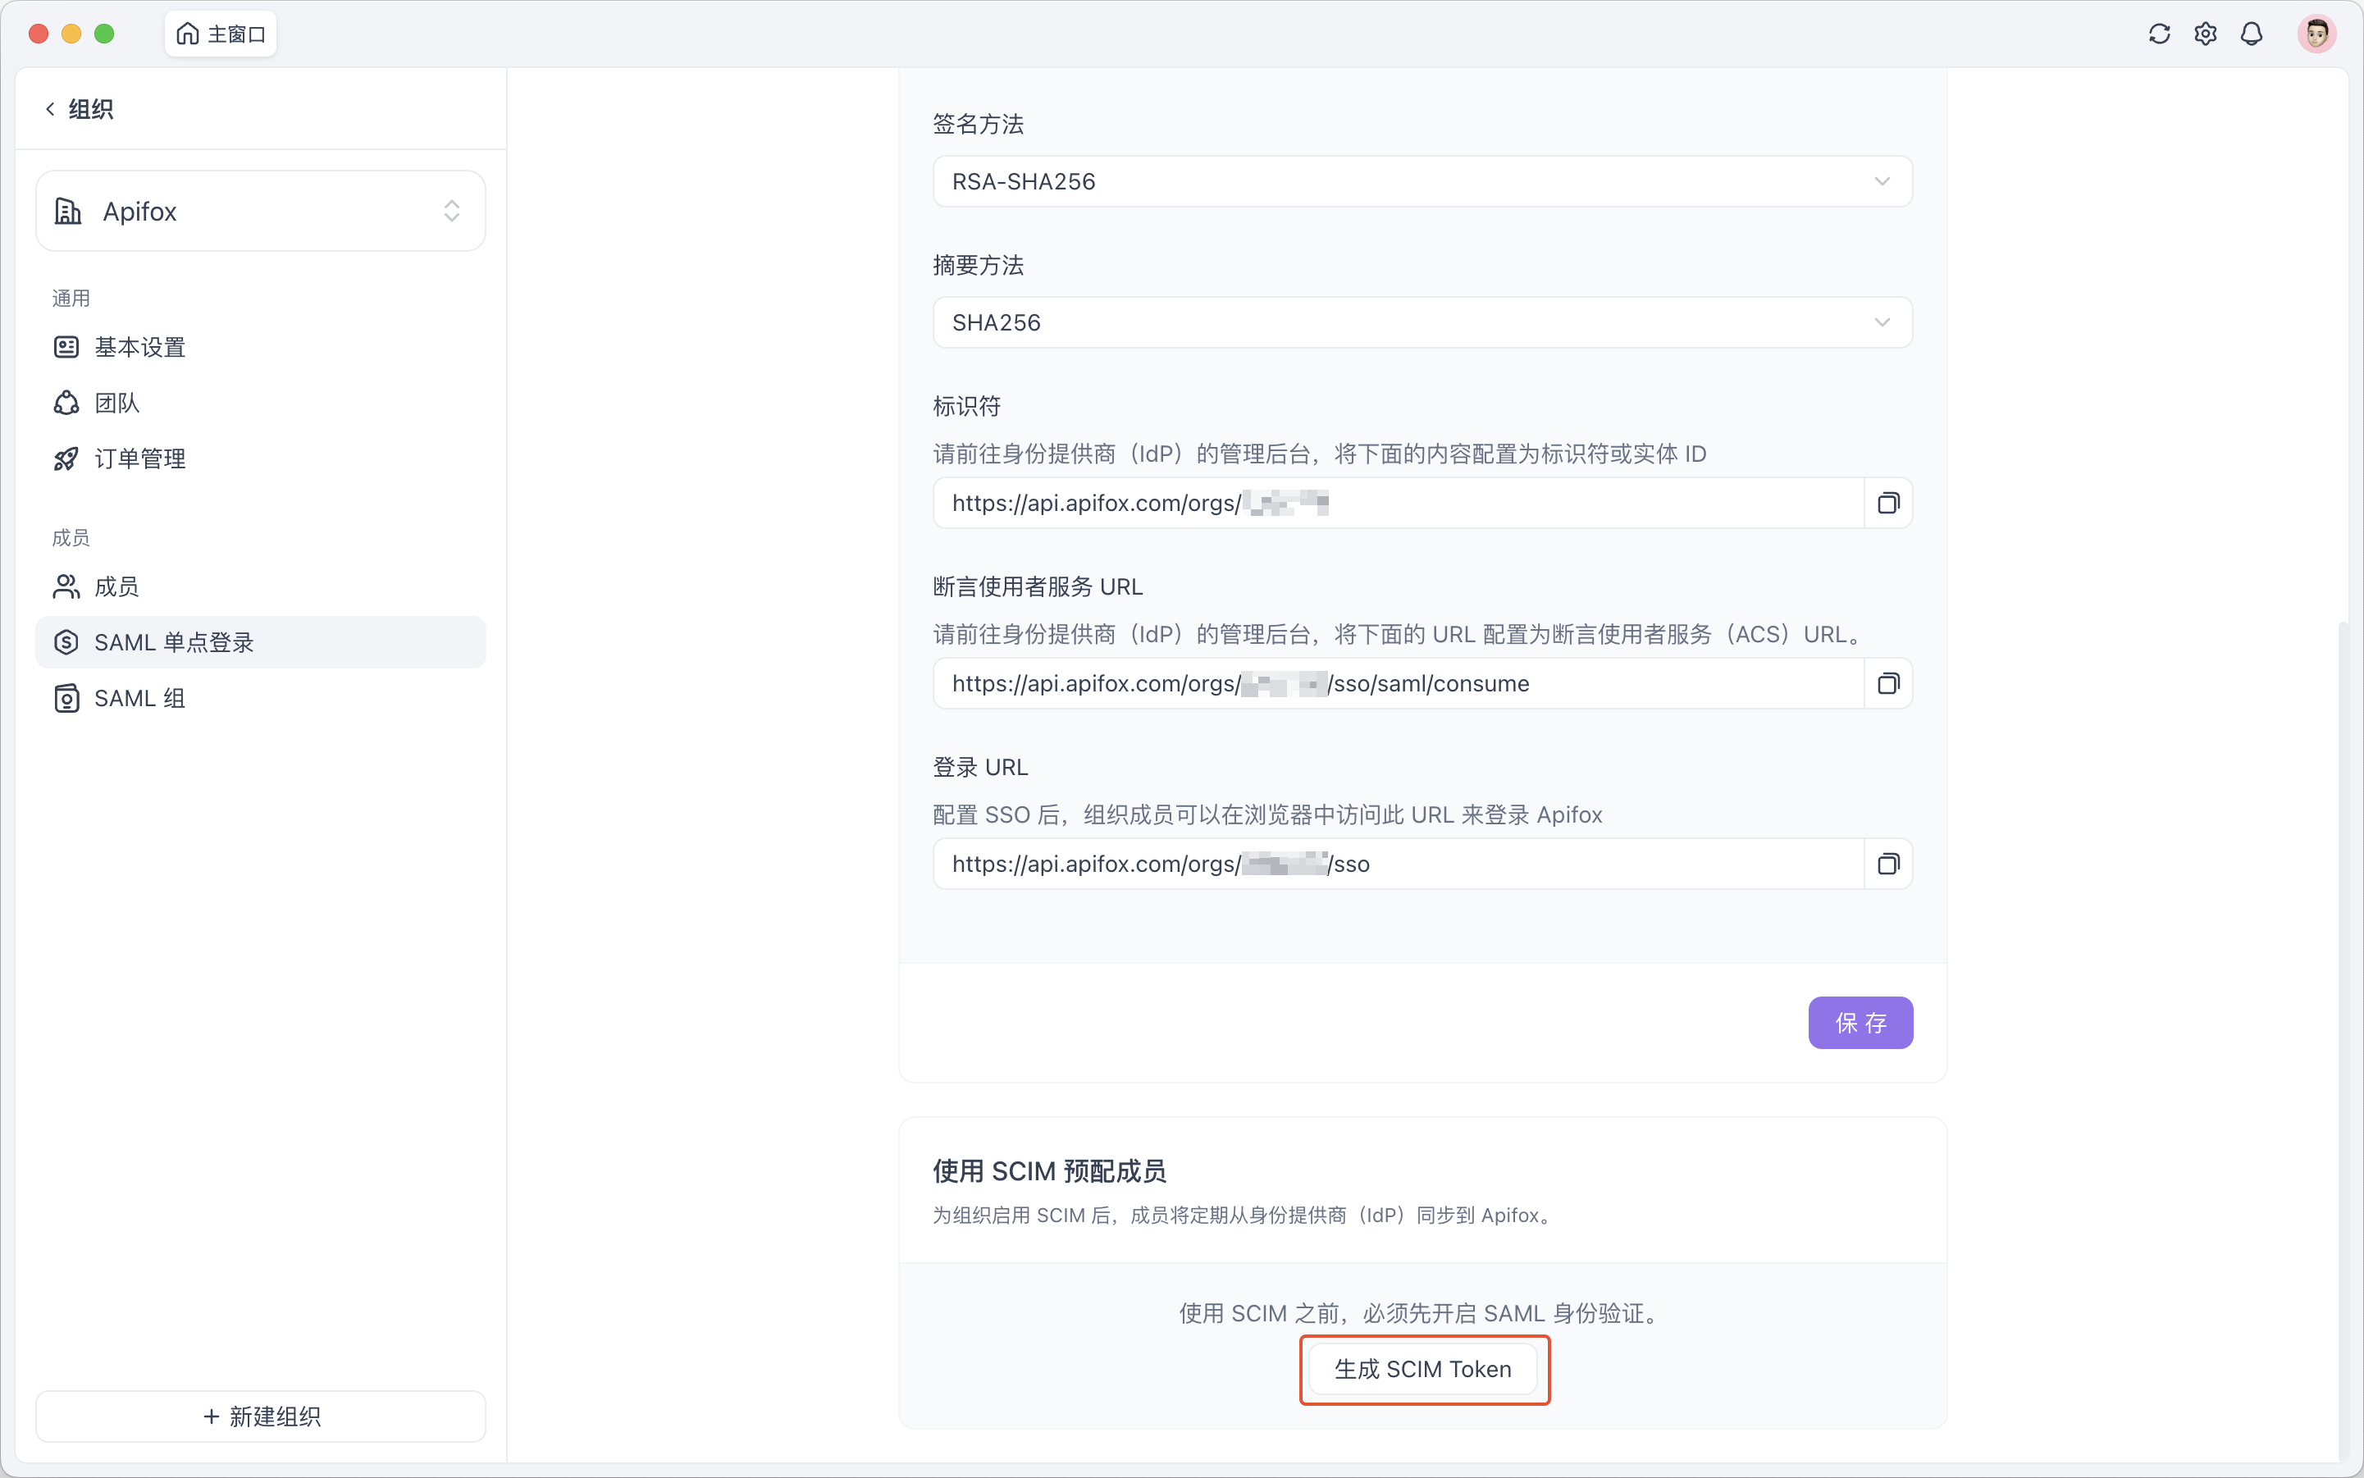Click 生成 SCIM Token button

tap(1422, 1370)
